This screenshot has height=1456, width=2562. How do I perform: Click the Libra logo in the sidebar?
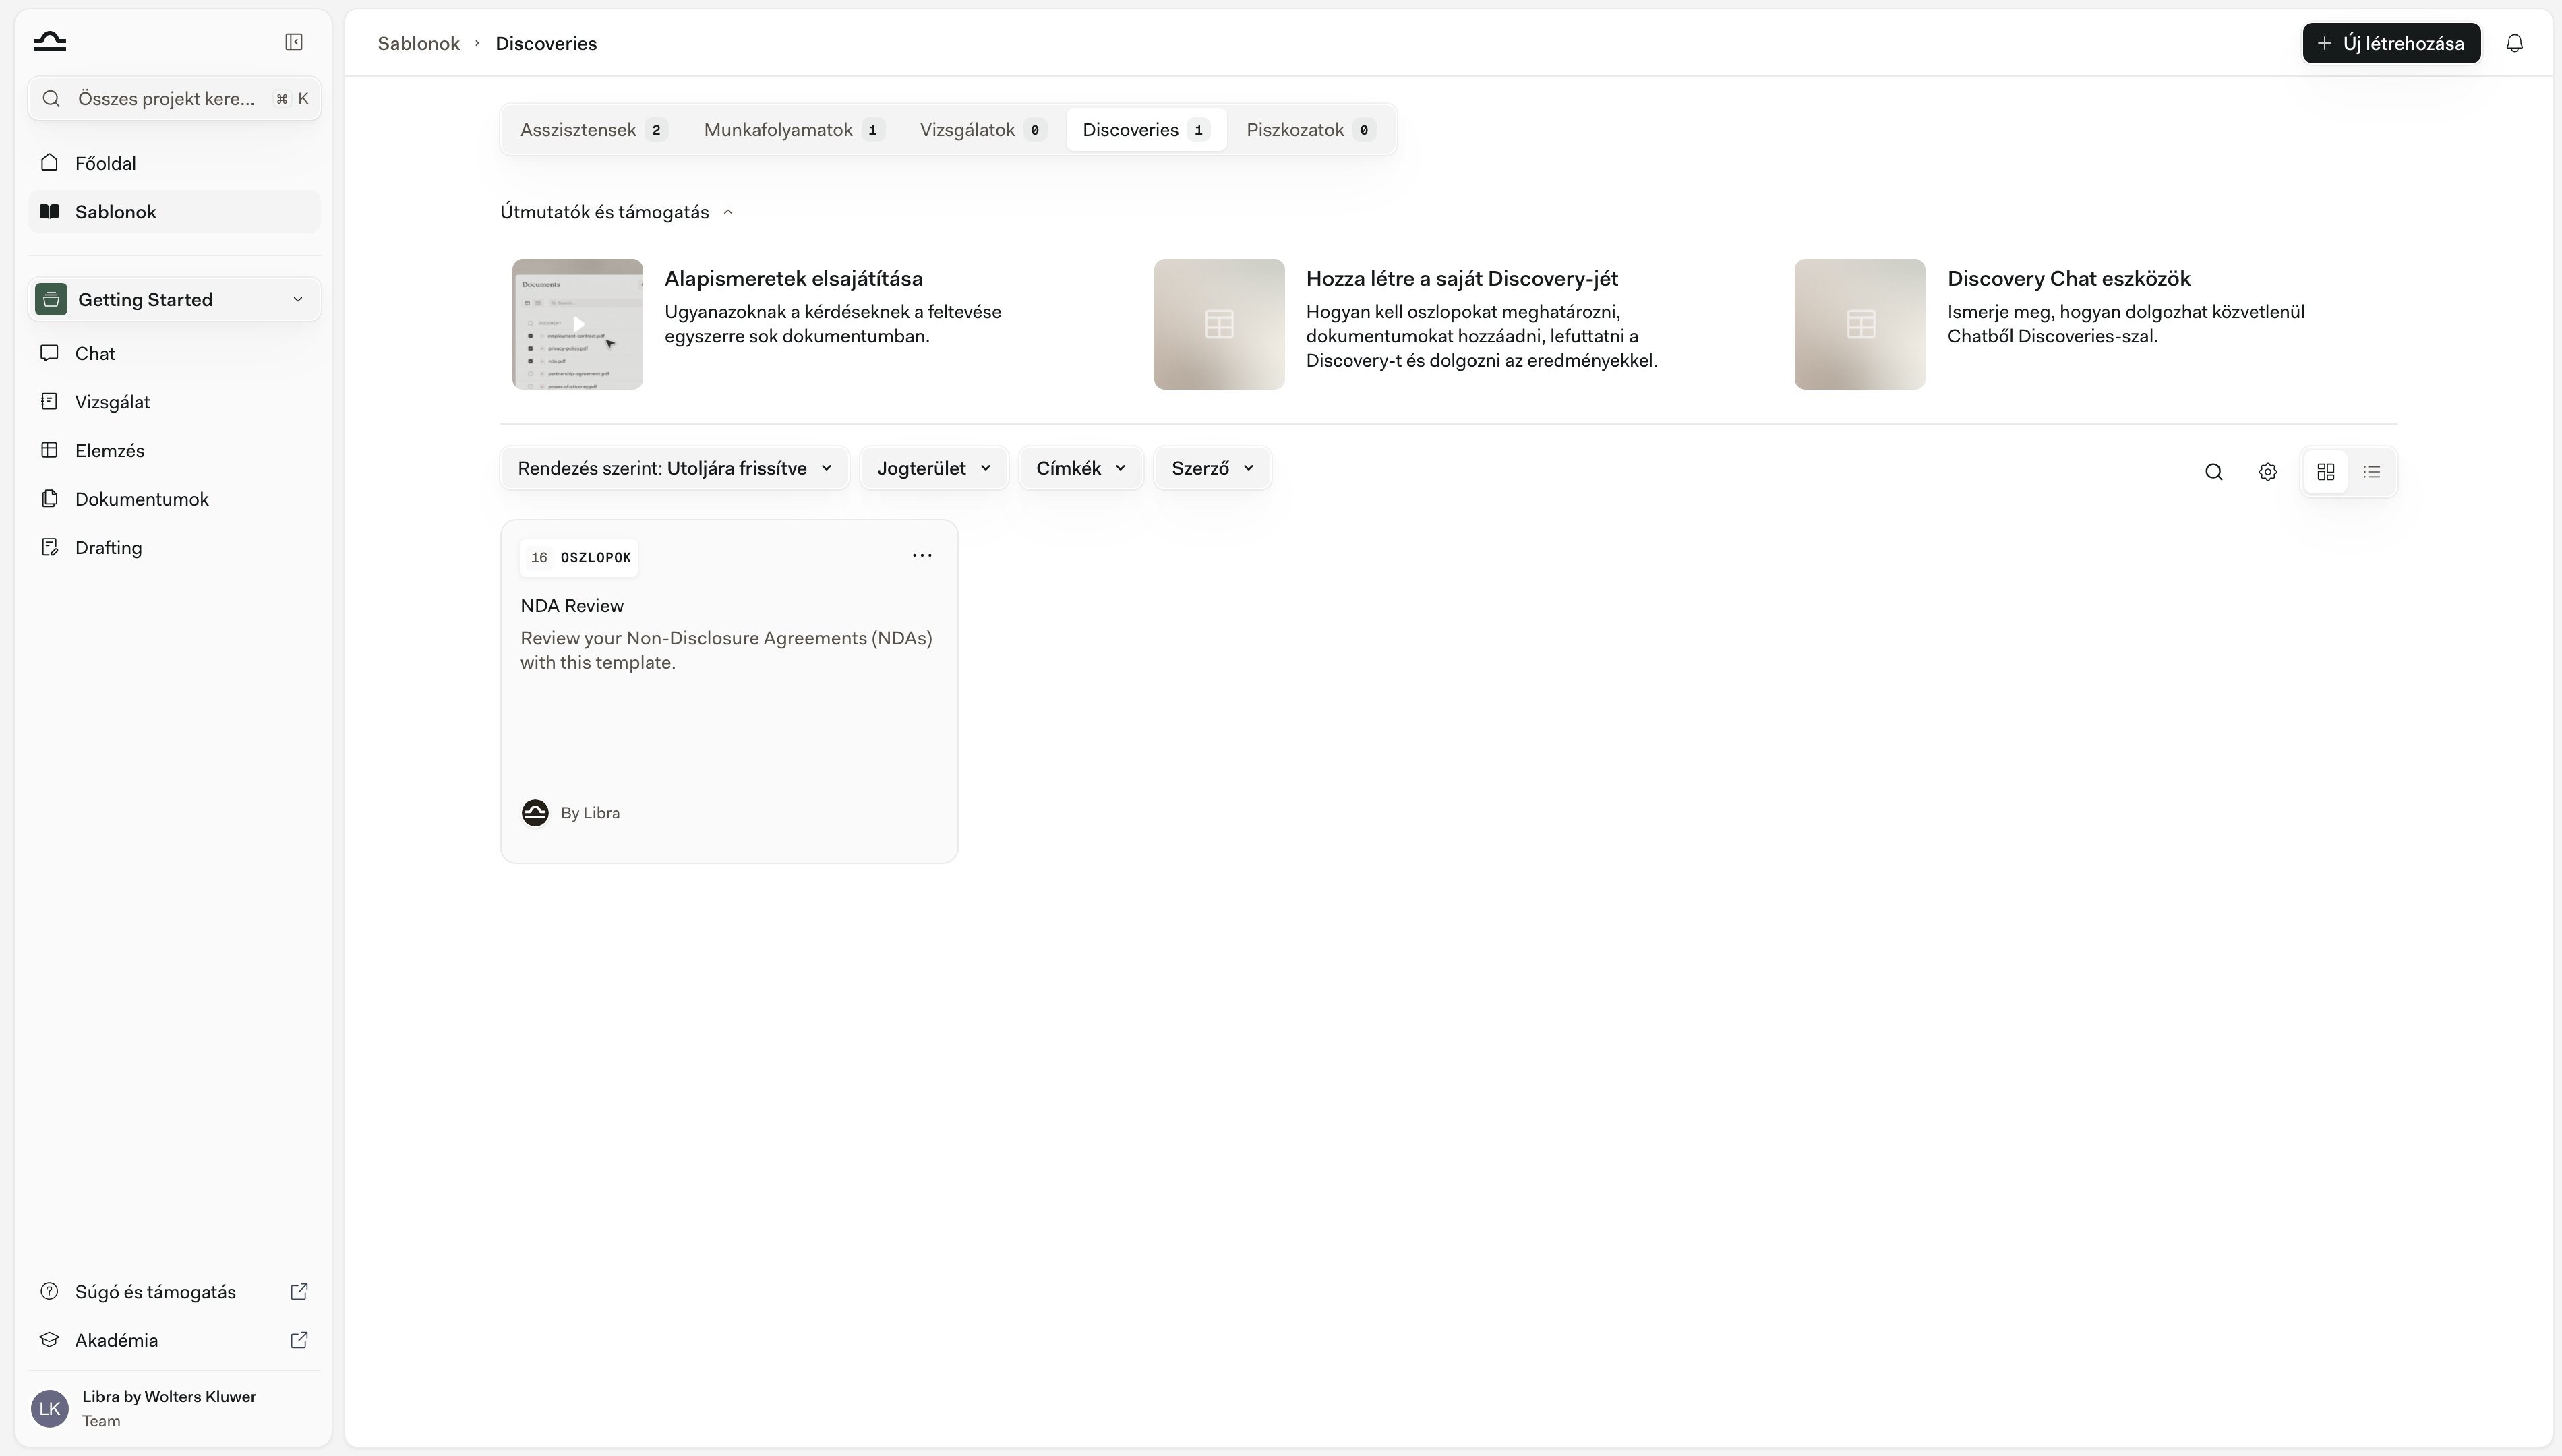click(49, 41)
